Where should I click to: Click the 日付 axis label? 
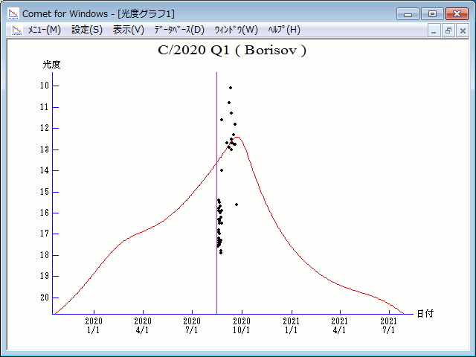click(x=425, y=314)
